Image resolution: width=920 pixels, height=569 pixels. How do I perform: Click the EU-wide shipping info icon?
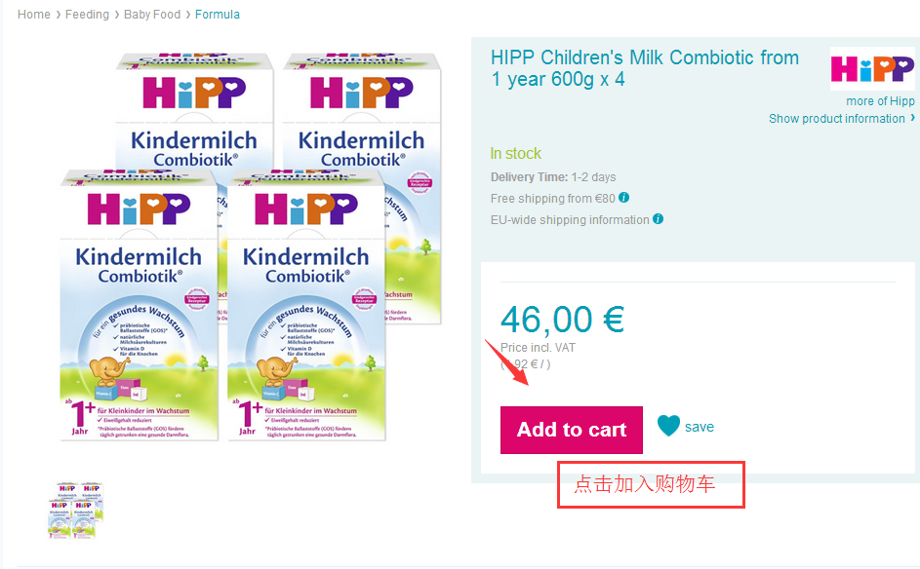[x=659, y=219]
